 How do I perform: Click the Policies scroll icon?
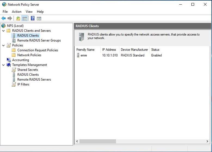pos(8,45)
